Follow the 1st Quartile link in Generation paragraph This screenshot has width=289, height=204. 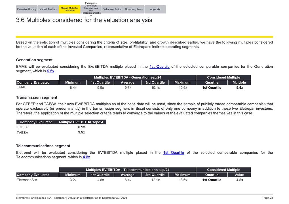159,67
